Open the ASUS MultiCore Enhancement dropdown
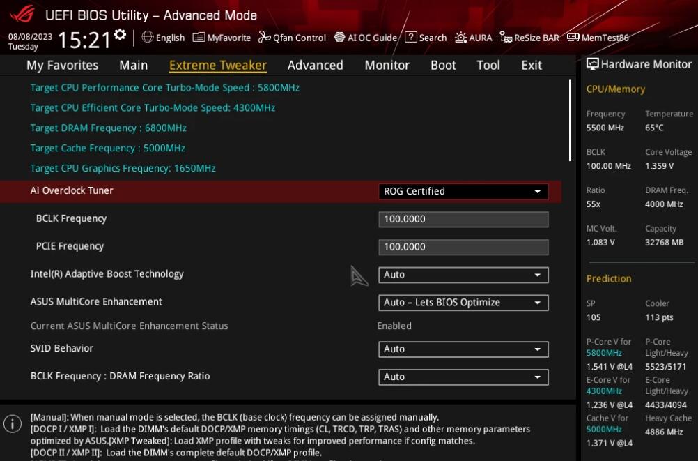 point(463,302)
